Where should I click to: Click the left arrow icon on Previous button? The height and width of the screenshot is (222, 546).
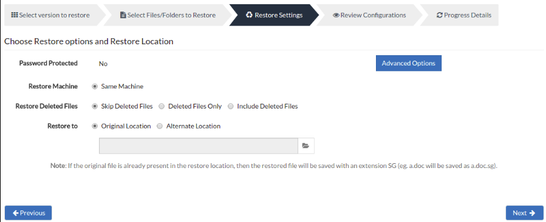[16, 213]
